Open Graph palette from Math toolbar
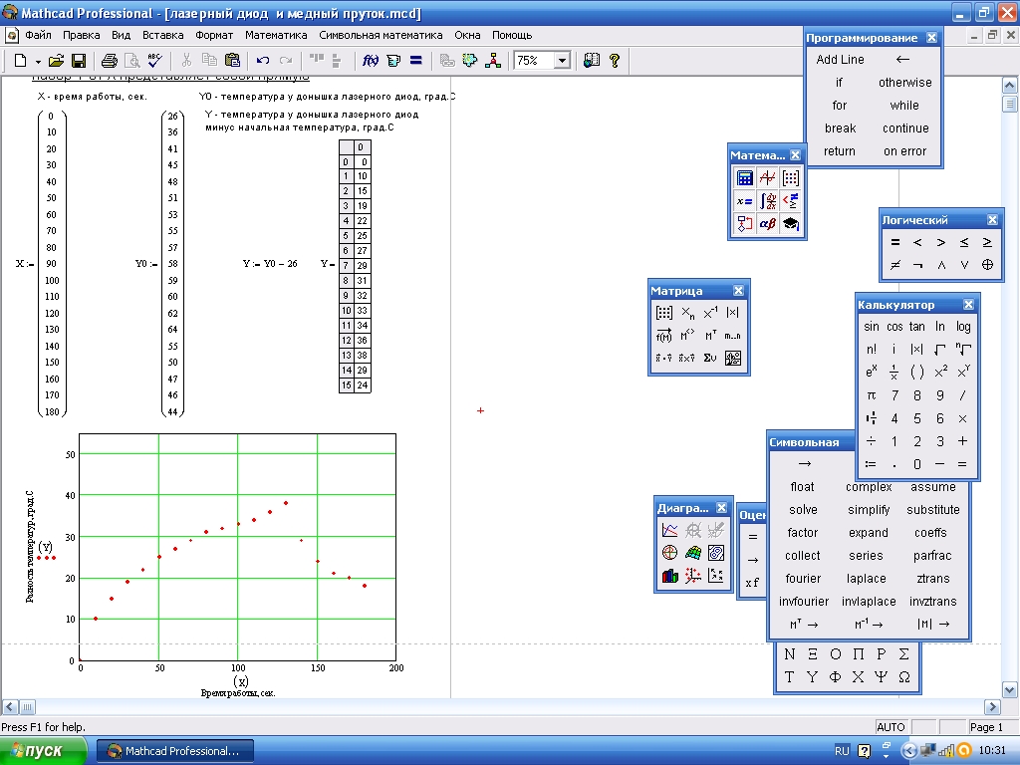The width and height of the screenshot is (1020, 765). click(x=768, y=177)
